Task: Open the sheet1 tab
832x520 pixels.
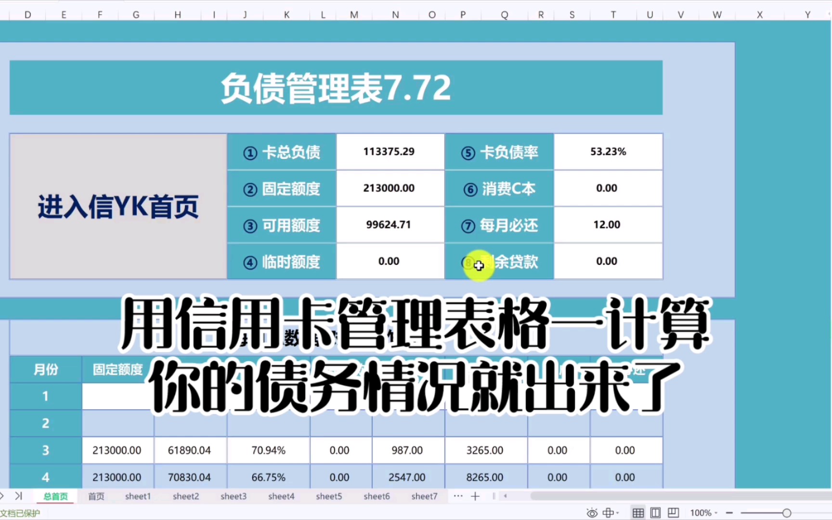Action: click(x=138, y=496)
